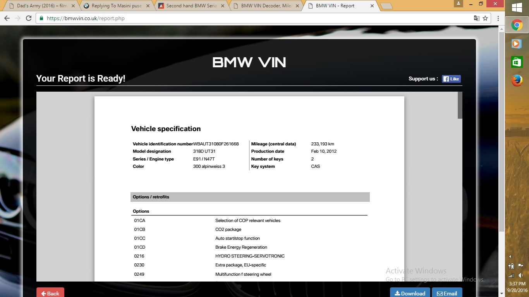This screenshot has width=529, height=297.
Task: Click production date Feb 10, 2012
Action: [324, 151]
